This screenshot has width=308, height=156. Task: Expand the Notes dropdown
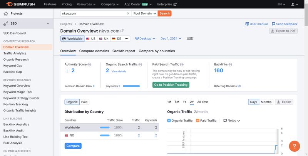pos(232,121)
